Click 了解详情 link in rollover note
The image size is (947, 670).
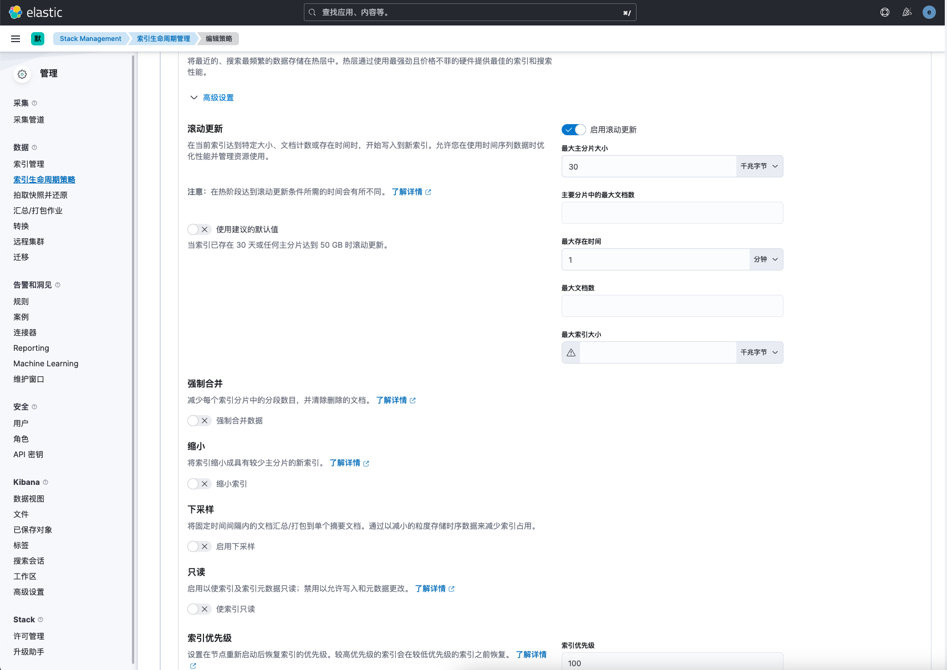pyautogui.click(x=407, y=192)
